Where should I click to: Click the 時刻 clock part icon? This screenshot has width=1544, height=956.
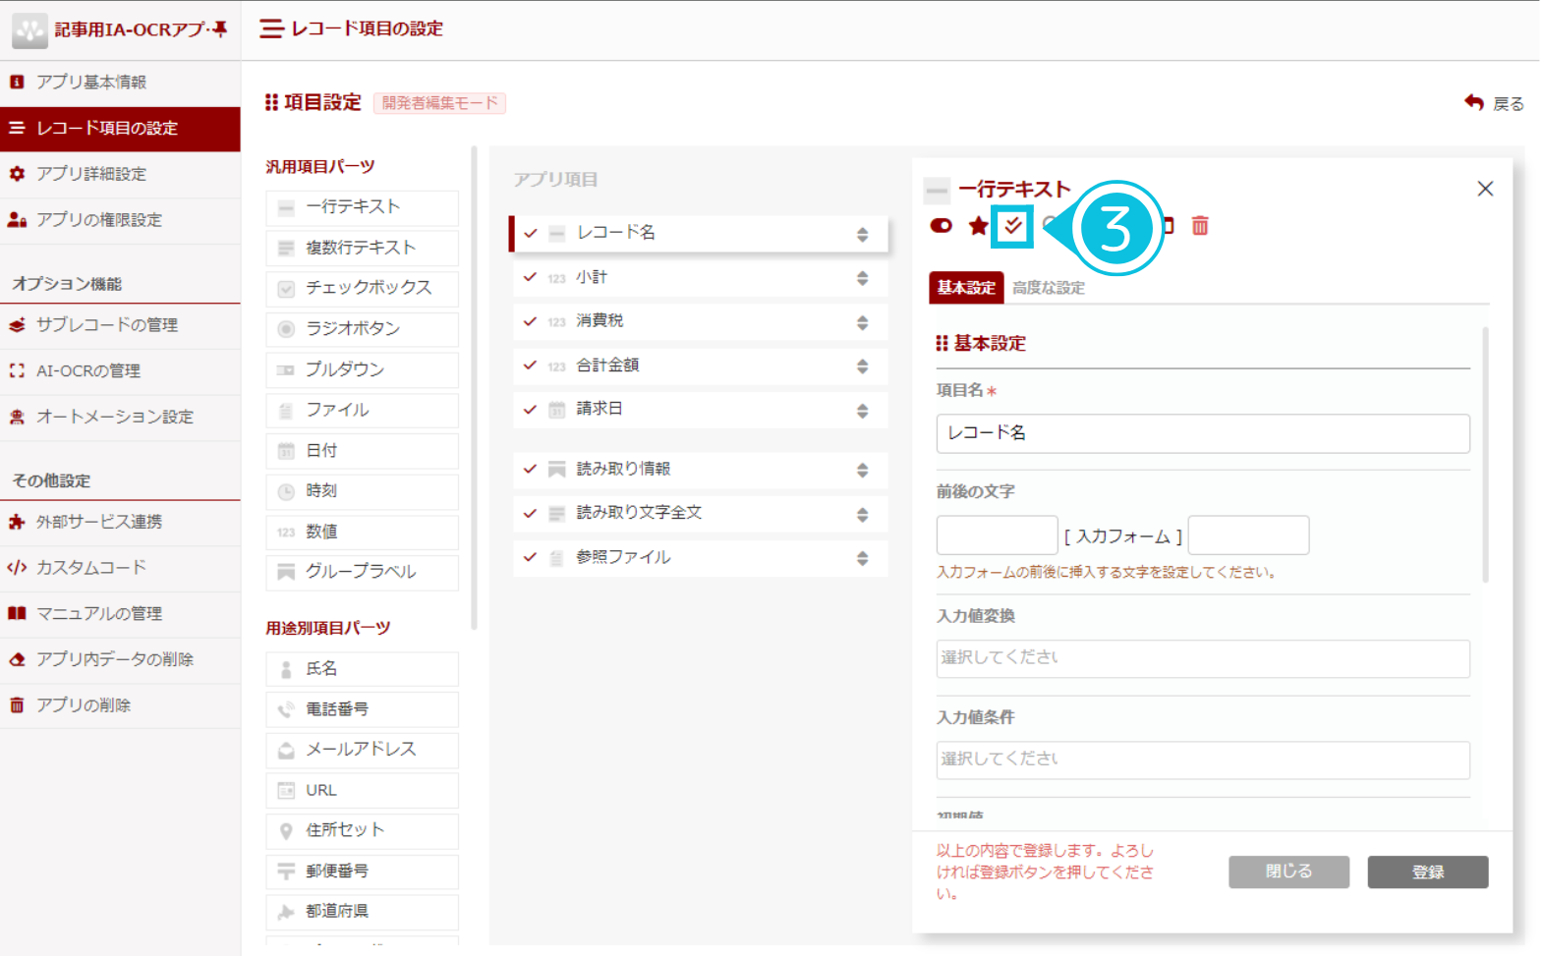[x=286, y=491]
